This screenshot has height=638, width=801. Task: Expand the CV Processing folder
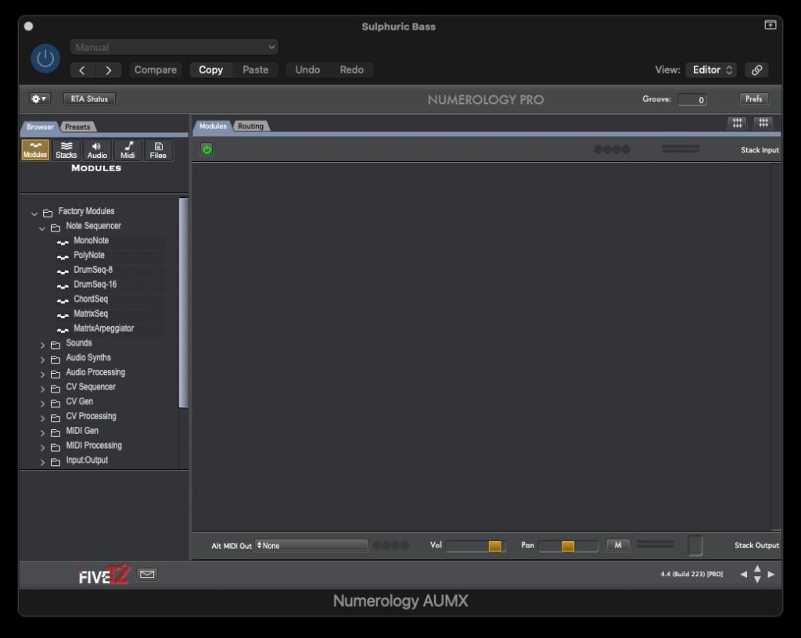pos(42,418)
